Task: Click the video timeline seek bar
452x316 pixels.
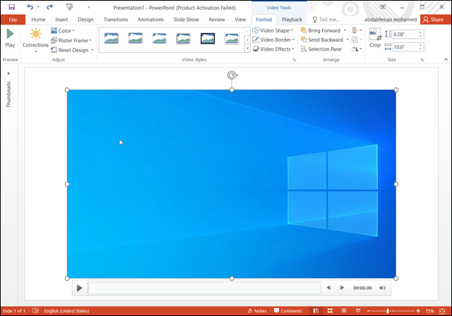Action: (x=204, y=288)
